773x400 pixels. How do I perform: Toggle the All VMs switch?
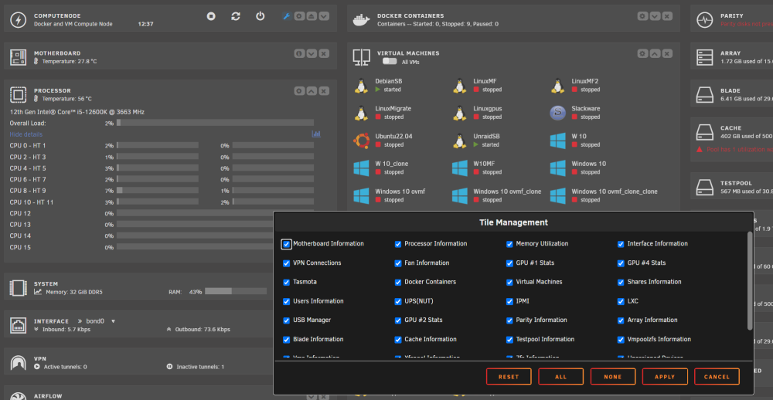tap(390, 62)
